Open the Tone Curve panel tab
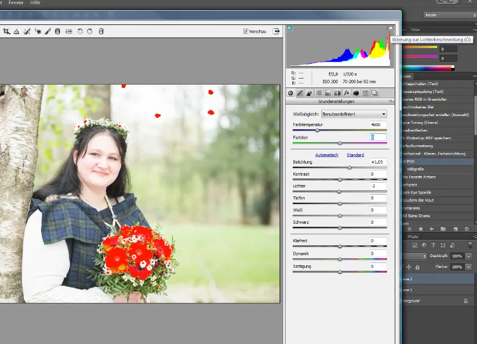The height and width of the screenshot is (344, 477). 300,93
